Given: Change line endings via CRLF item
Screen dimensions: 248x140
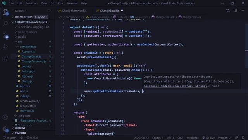Looking at the screenshot, I should tap(180, 138).
